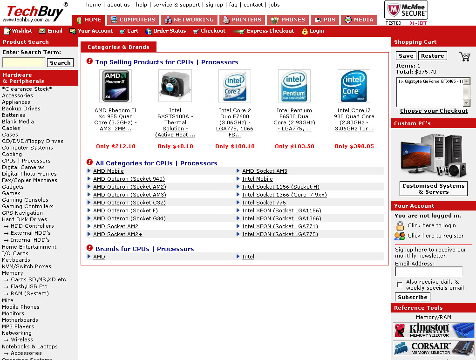Viewport: 476px width, 360px height.
Task: Click the Email envelope icon
Action: 42,31
